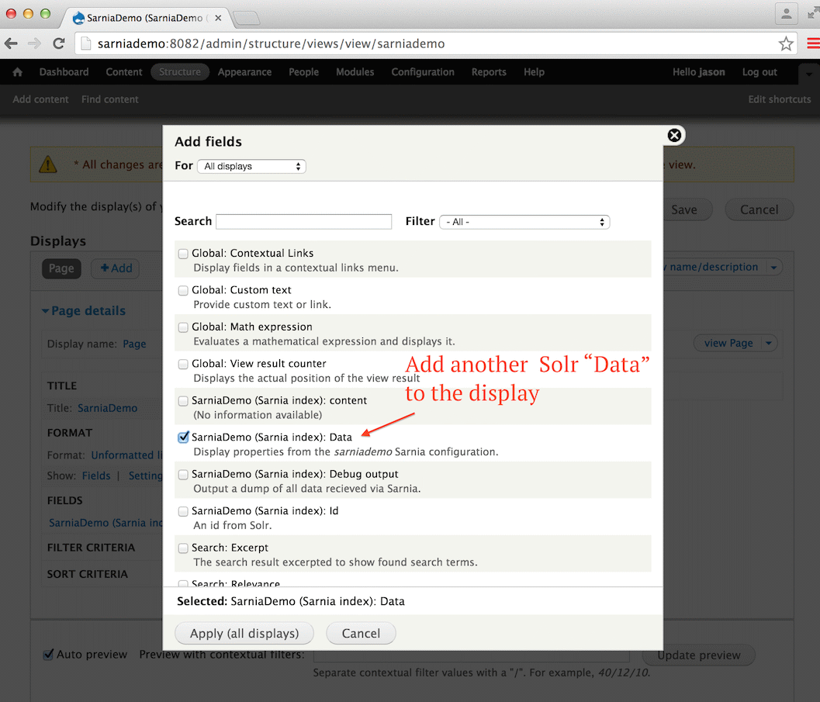Screen dimensions: 820x702
Task: Click the browser reload icon
Action: pyautogui.click(x=58, y=44)
